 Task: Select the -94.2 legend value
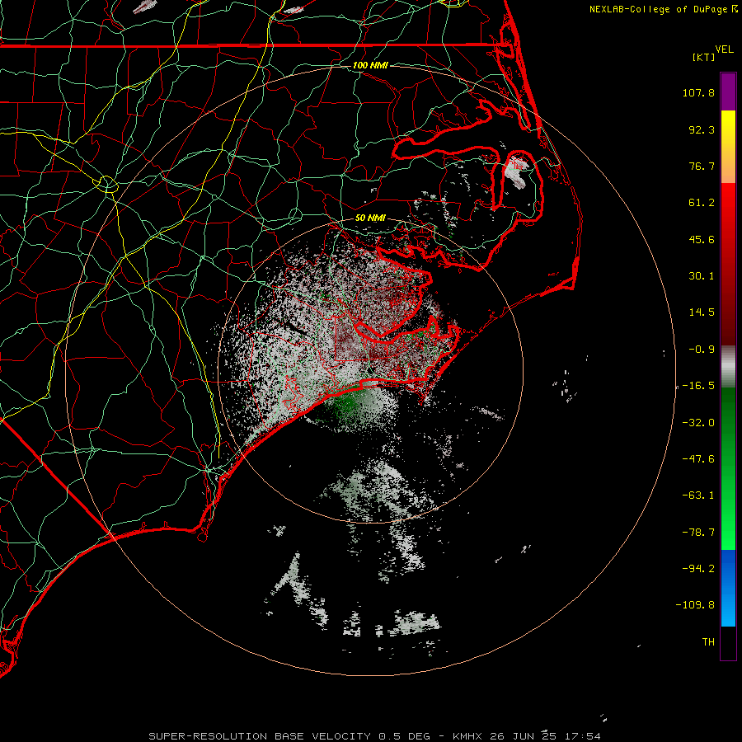tap(698, 568)
